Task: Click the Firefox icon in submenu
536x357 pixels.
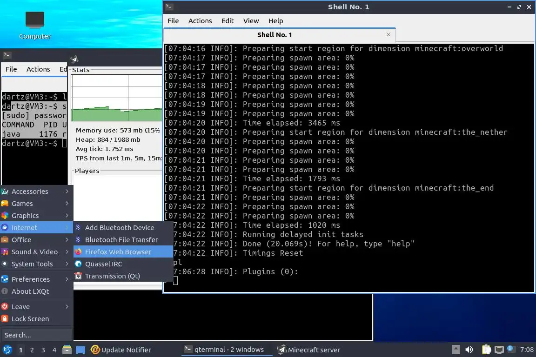Action: 78,252
